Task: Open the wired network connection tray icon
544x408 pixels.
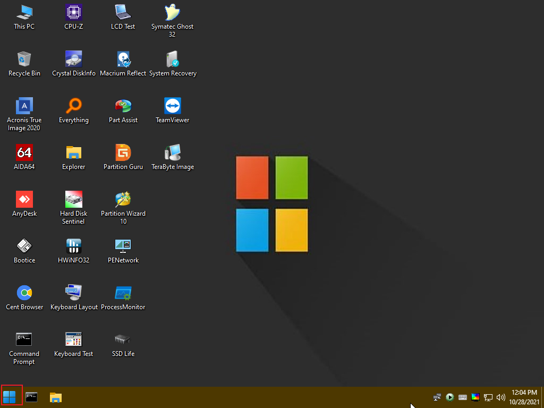Action: tap(488, 397)
